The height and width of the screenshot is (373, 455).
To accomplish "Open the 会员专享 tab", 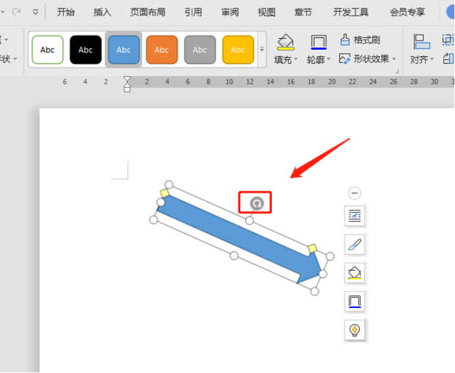I will pyautogui.click(x=407, y=12).
